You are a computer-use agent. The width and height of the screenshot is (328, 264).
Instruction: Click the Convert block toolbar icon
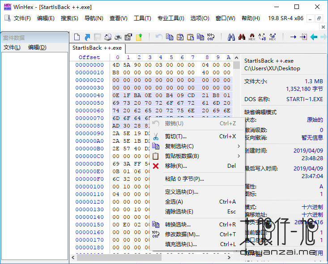click(200, 37)
